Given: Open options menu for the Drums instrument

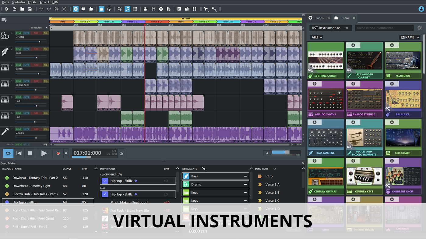Looking at the screenshot, I should 245,184.
